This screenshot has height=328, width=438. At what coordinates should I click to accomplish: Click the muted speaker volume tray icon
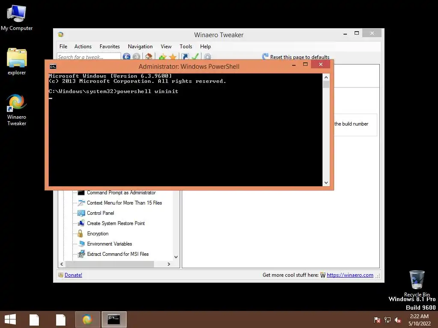click(x=397, y=320)
